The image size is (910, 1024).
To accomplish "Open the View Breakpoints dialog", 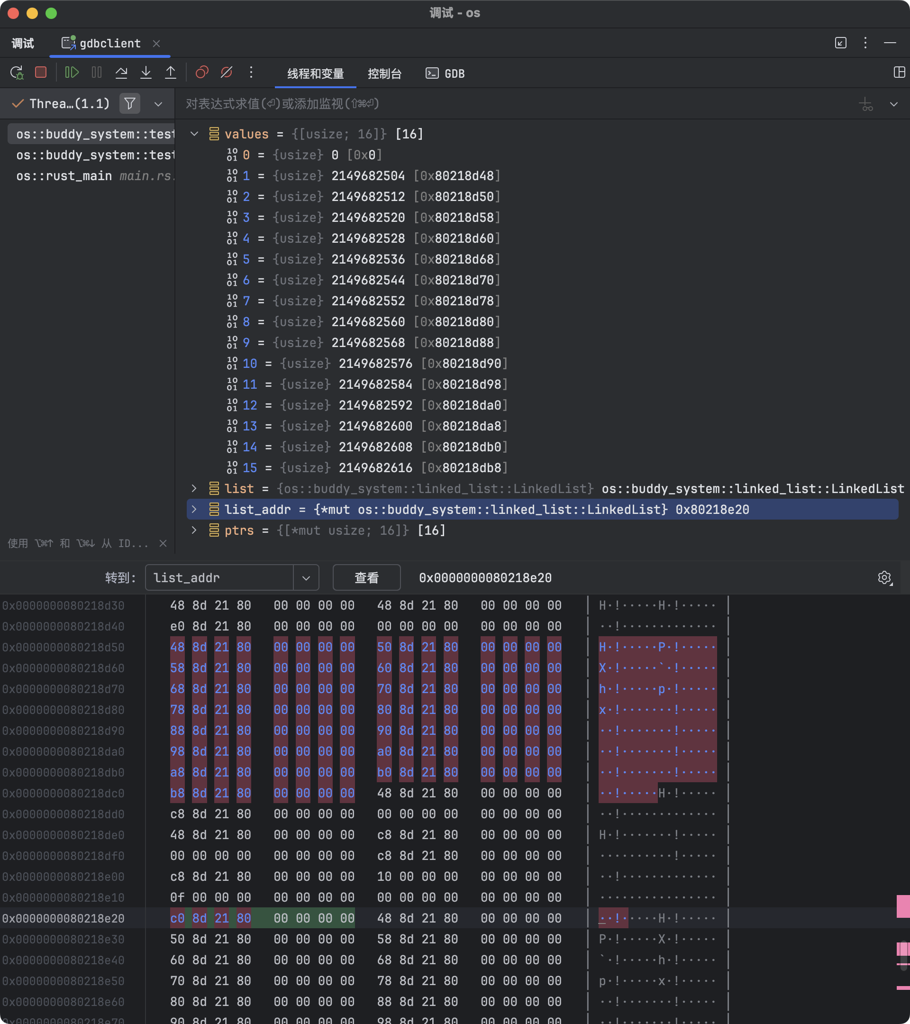I will 202,73.
